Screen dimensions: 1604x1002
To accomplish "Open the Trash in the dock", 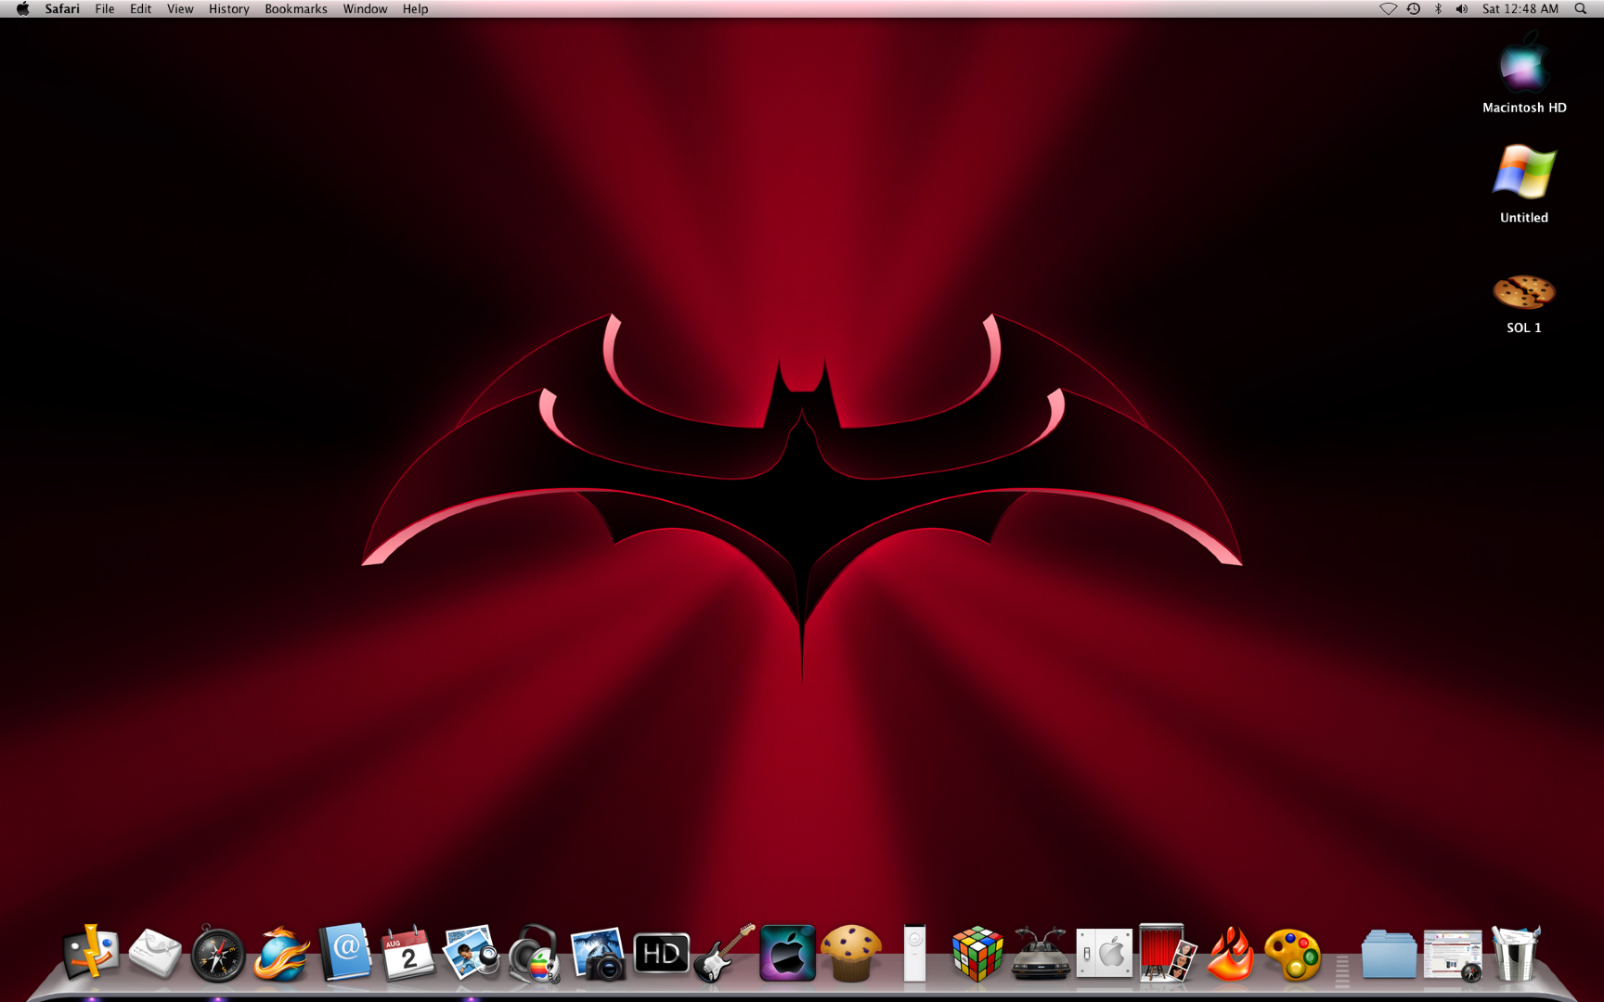I will [1516, 953].
